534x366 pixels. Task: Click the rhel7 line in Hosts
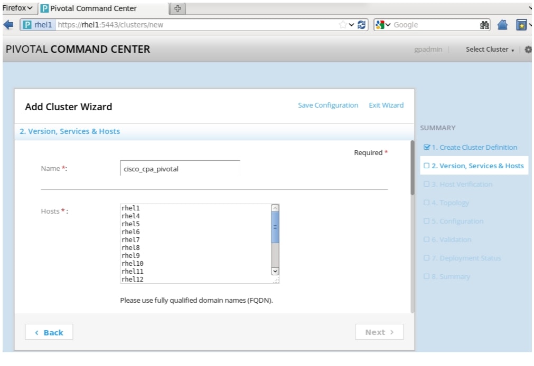tap(130, 239)
